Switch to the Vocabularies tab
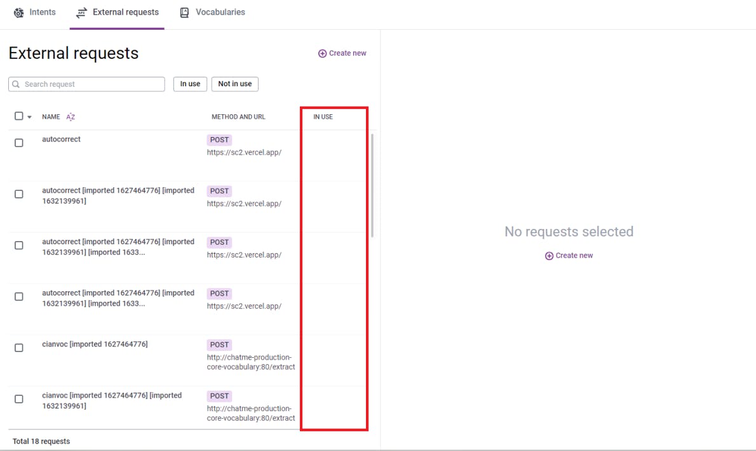 212,13
